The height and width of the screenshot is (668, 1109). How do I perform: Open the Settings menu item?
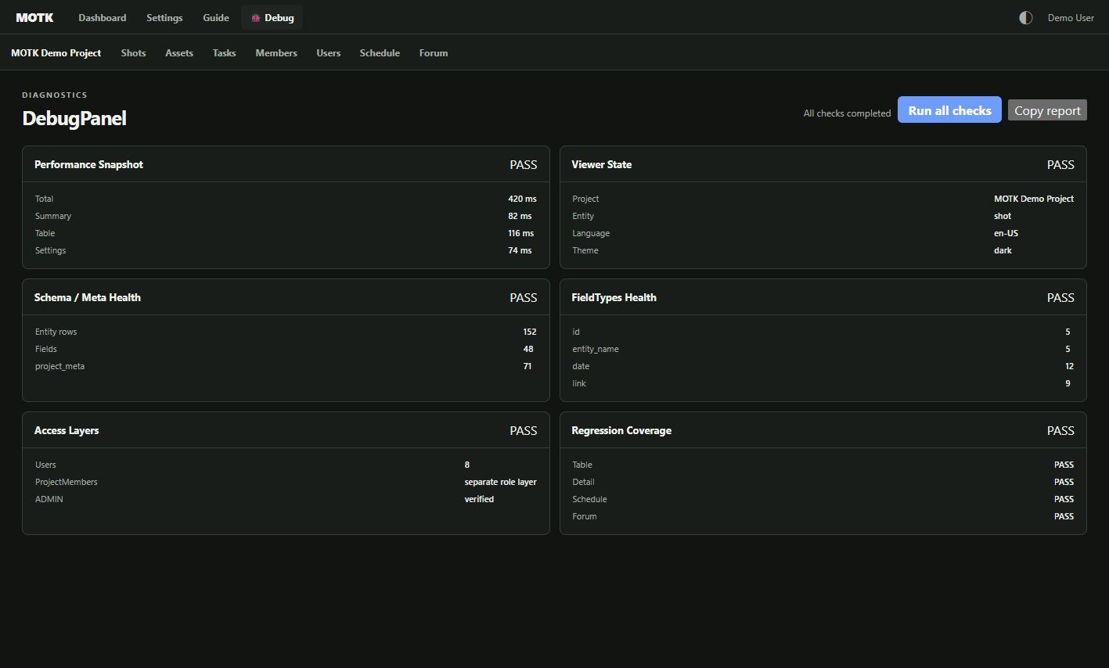164,17
